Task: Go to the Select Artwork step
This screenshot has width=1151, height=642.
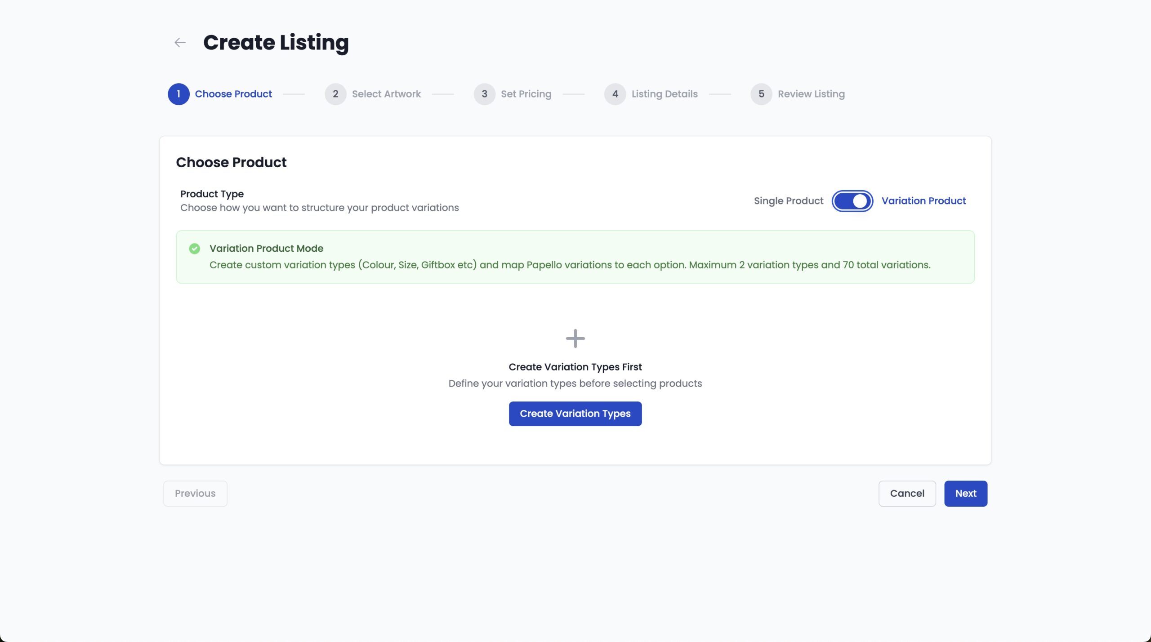Action: click(x=386, y=94)
